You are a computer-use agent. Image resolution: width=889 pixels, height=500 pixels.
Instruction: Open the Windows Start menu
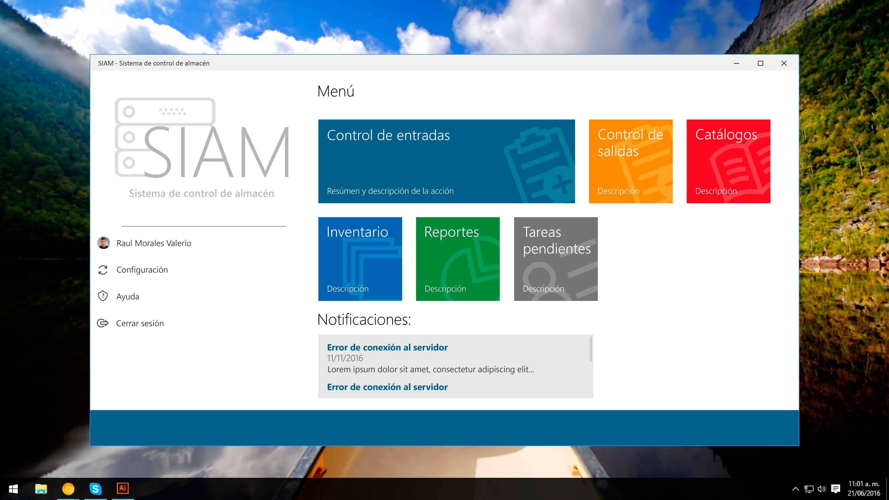point(13,489)
